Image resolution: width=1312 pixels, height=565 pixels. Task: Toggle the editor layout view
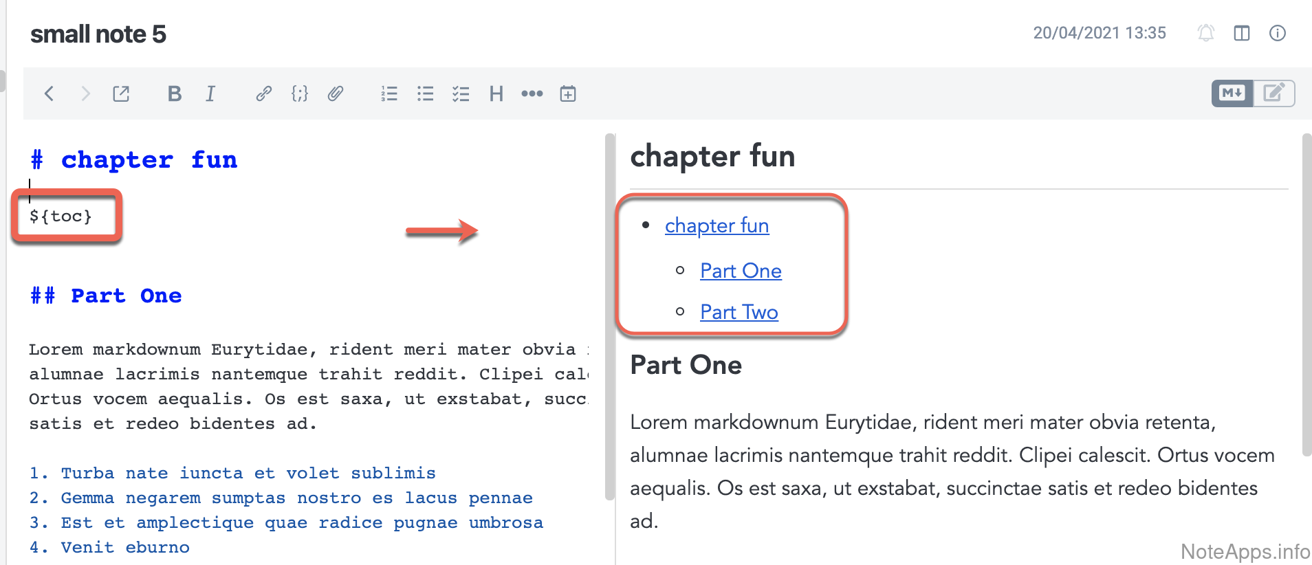coord(1242,33)
